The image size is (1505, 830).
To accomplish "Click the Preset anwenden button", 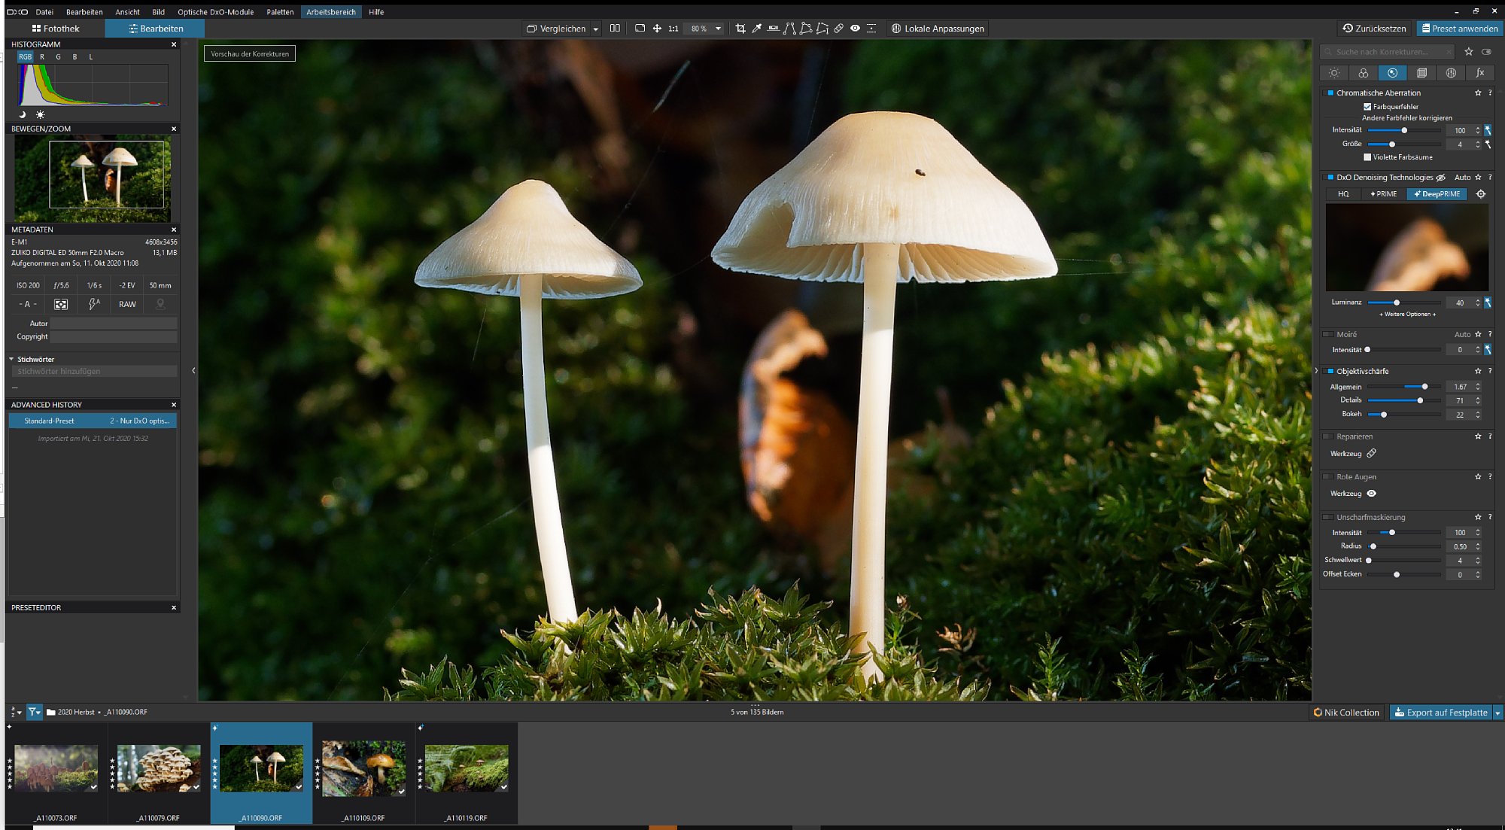I will click(1459, 29).
